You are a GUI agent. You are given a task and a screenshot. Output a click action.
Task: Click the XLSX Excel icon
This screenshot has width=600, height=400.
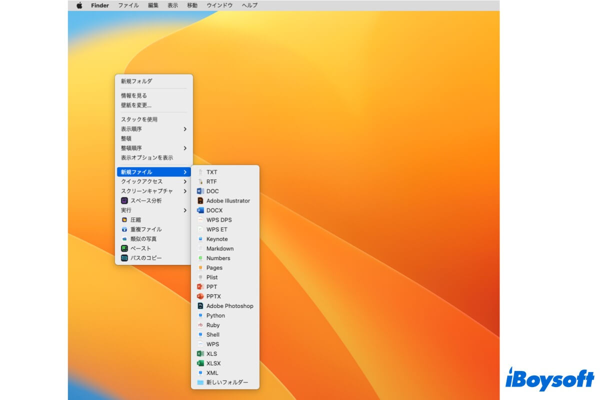tap(200, 363)
